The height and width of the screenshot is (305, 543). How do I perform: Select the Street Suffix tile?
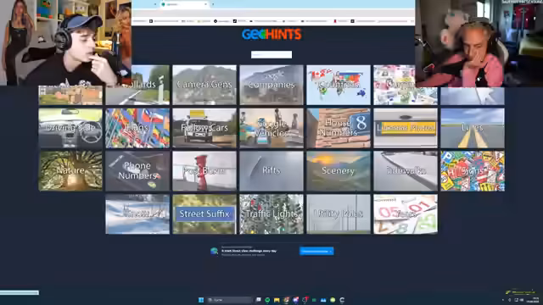204,214
